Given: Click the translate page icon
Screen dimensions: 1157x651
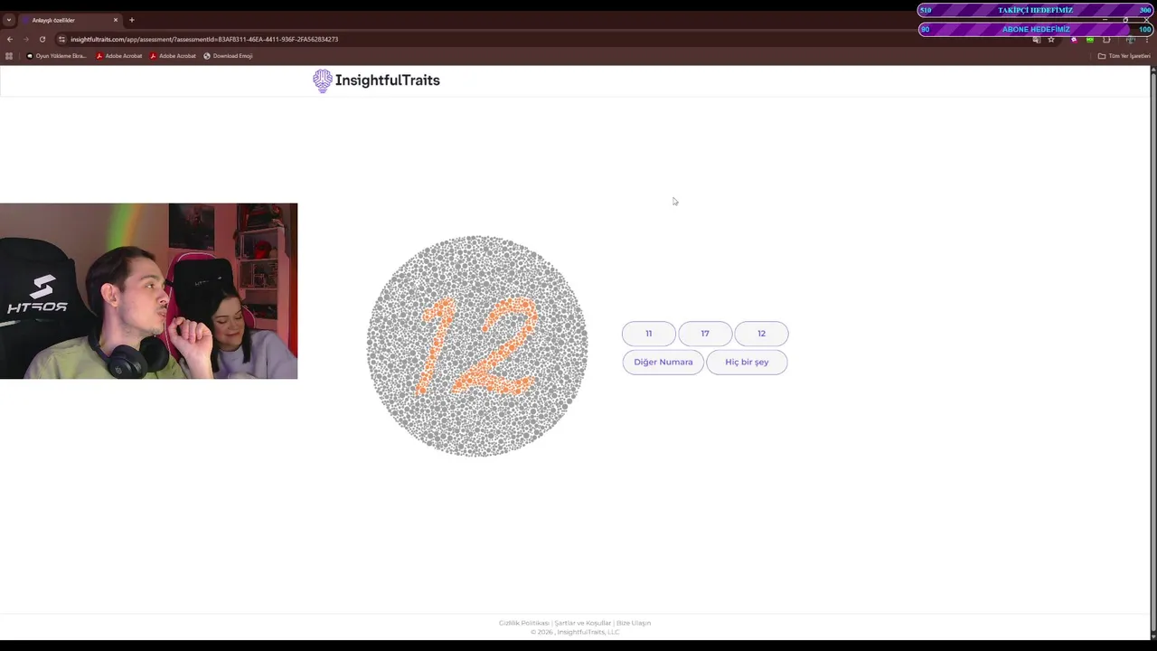Looking at the screenshot, I should (1037, 40).
